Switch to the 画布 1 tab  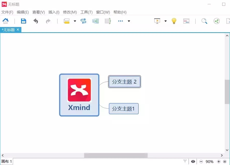pyautogui.click(x=7, y=161)
